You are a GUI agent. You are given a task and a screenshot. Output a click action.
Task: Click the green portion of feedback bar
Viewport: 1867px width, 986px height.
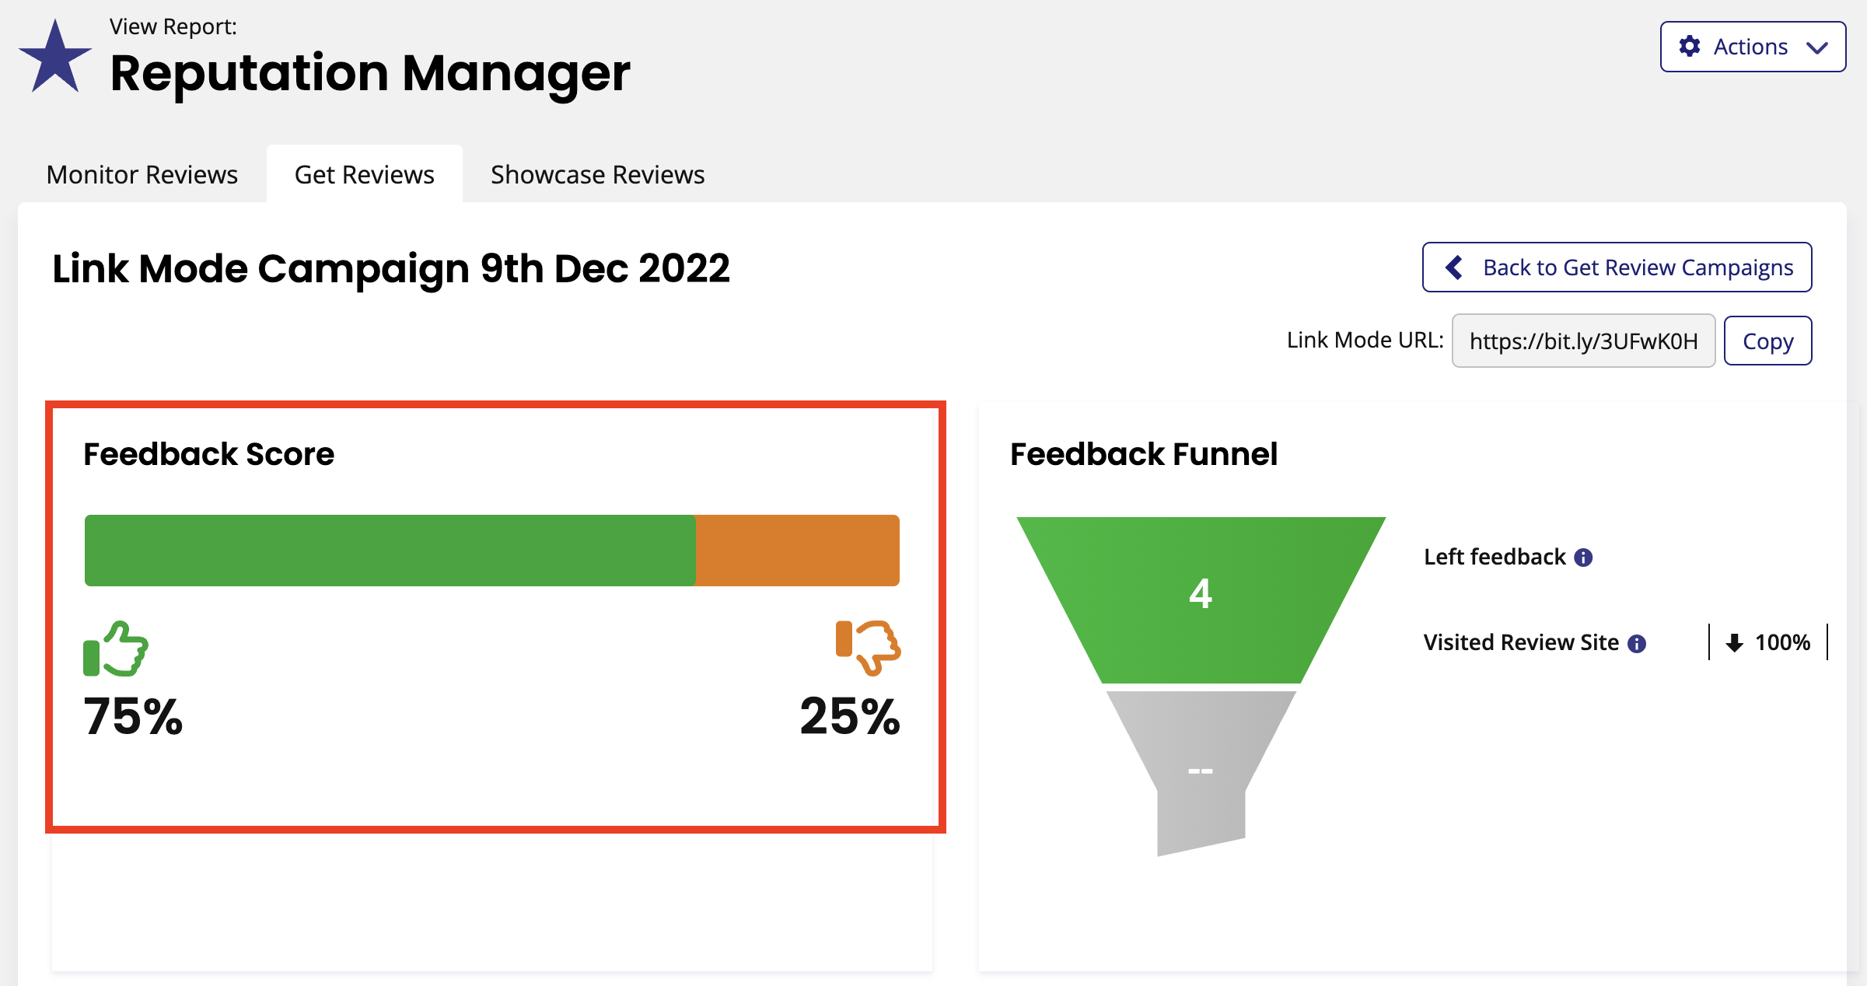click(x=390, y=551)
